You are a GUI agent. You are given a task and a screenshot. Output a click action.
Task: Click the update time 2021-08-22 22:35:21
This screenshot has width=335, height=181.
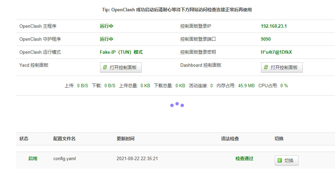(137, 158)
